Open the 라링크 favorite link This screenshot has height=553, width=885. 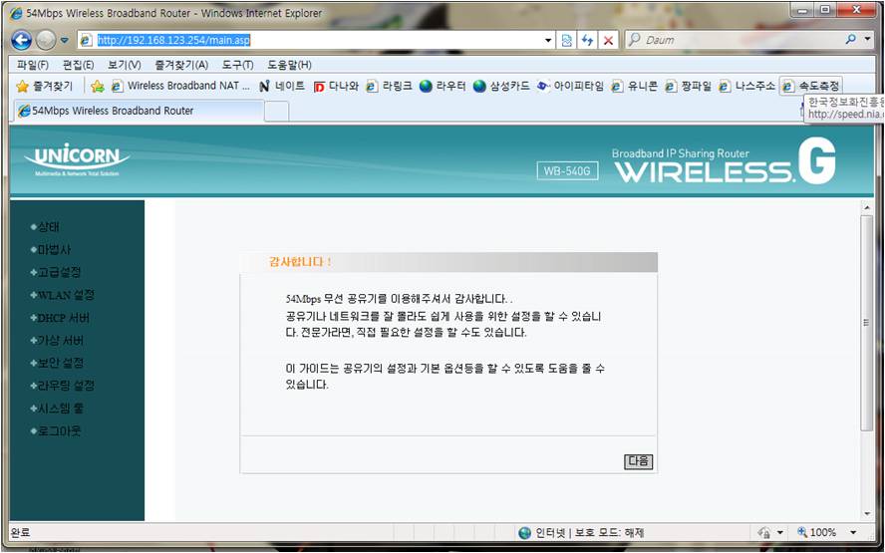[x=389, y=87]
